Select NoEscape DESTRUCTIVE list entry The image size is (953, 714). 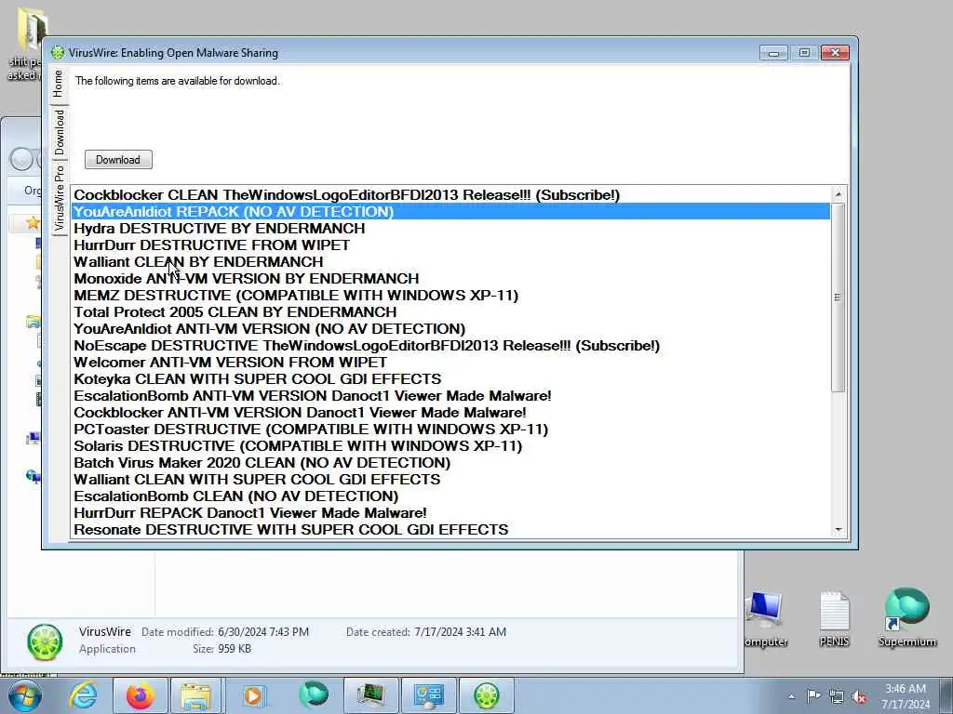click(x=450, y=346)
